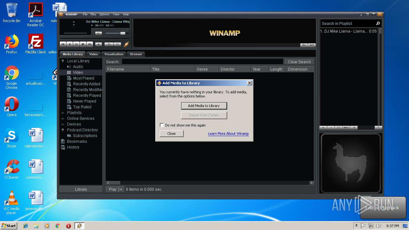Open the File menu
The height and width of the screenshot is (230, 409).
(x=85, y=14)
